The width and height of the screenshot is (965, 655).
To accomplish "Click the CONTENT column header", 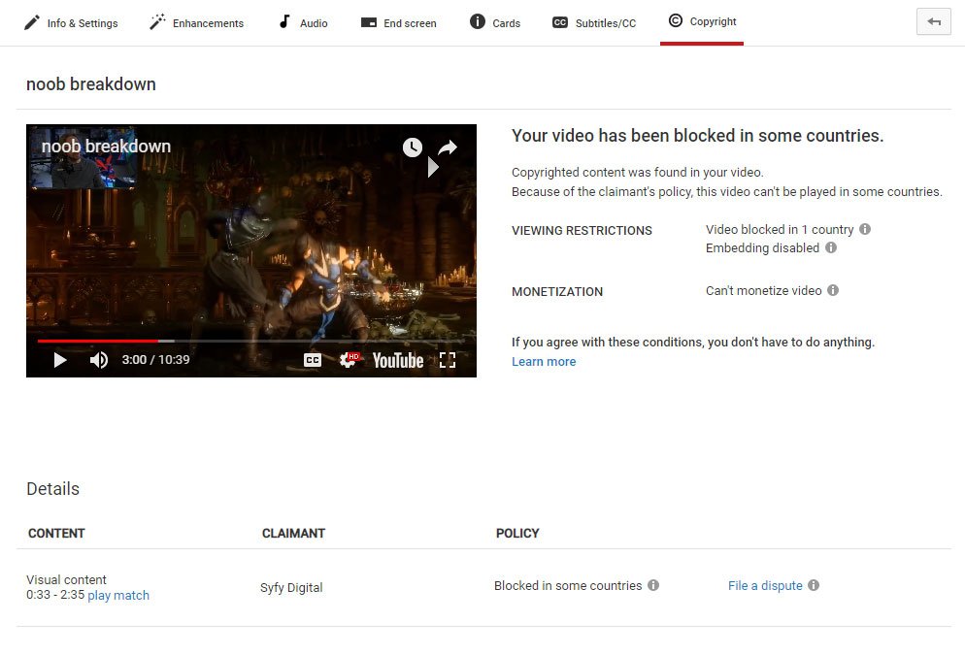I will tap(56, 534).
